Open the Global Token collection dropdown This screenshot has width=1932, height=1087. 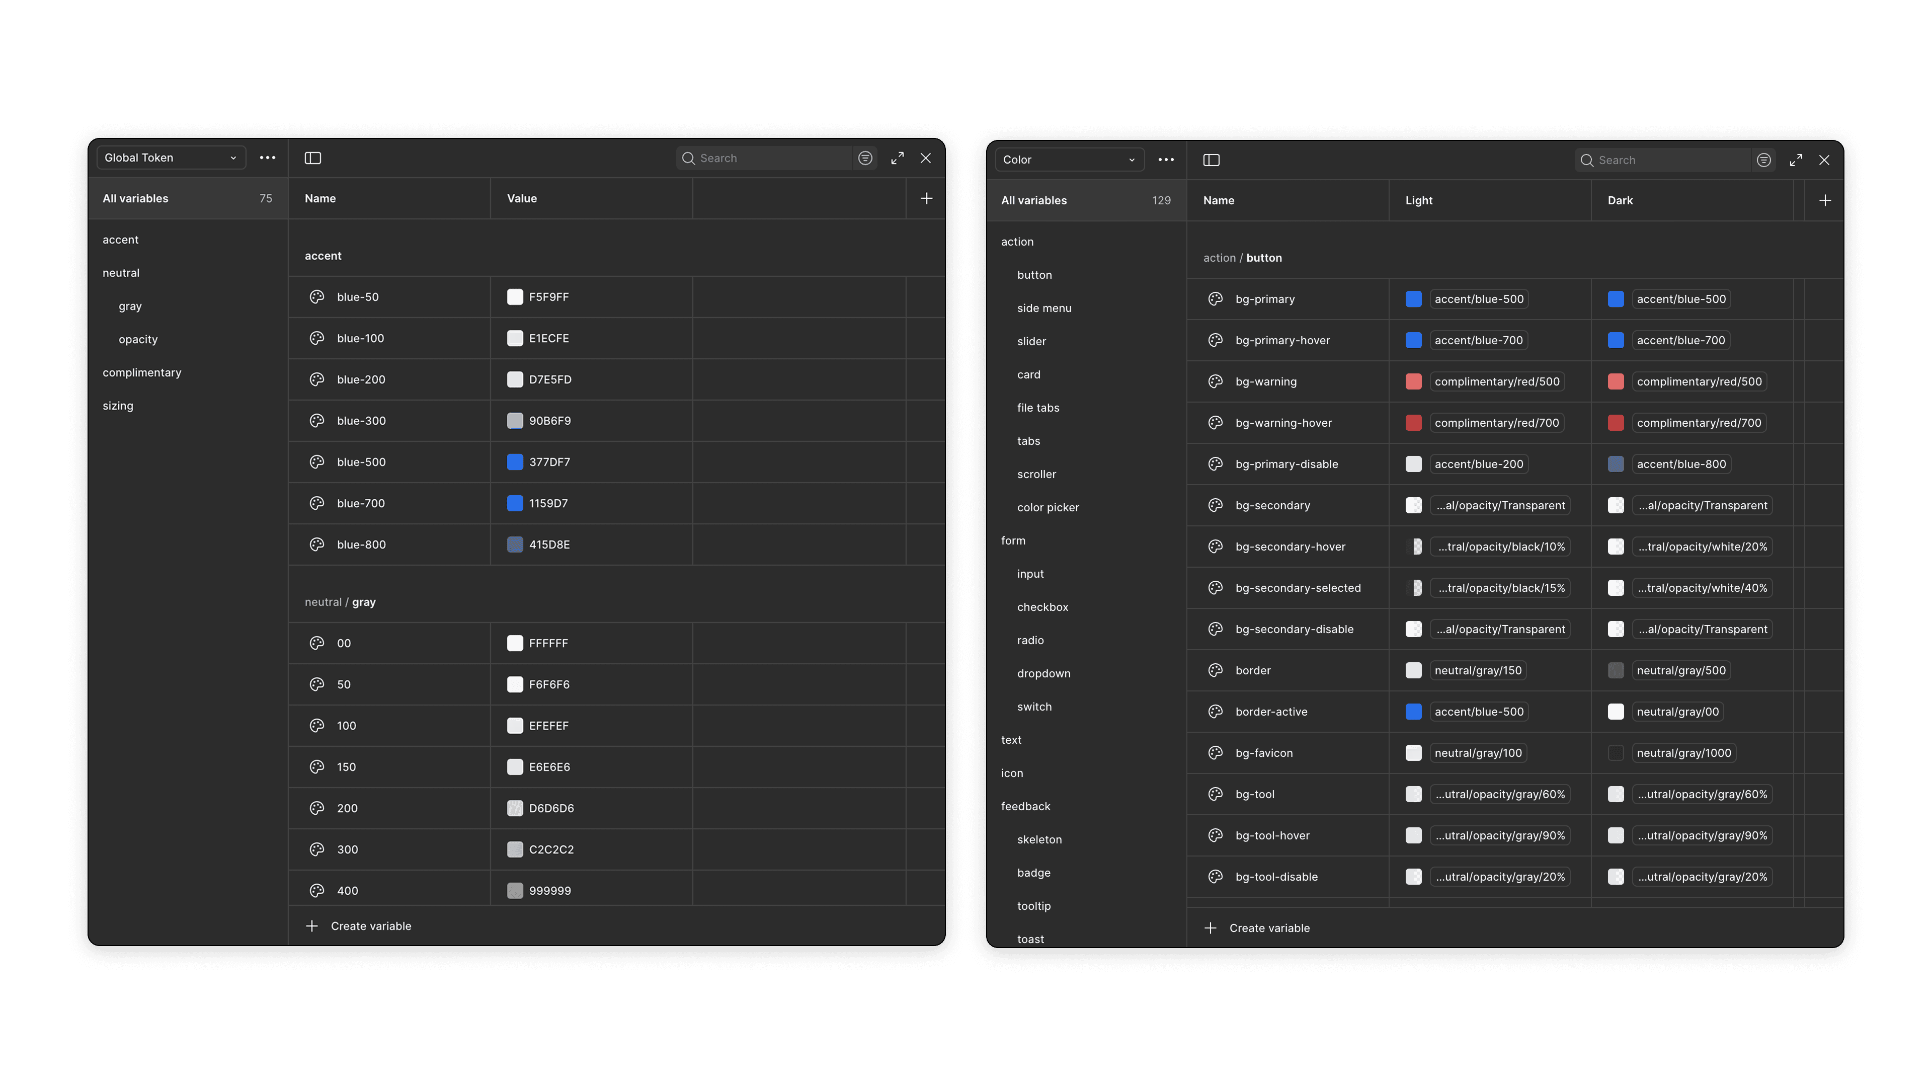[x=171, y=158]
